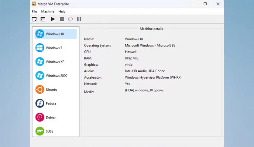Click the Windows 7 logo icon
Image resolution: width=254 pixels, height=147 pixels.
tap(40, 48)
